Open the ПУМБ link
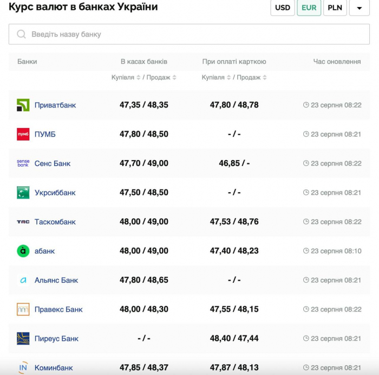379x375 pixels. tap(45, 134)
